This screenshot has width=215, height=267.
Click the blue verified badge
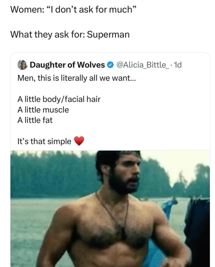point(110,65)
